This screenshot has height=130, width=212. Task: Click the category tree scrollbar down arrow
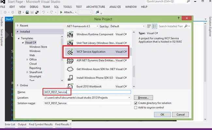[x=62, y=80]
